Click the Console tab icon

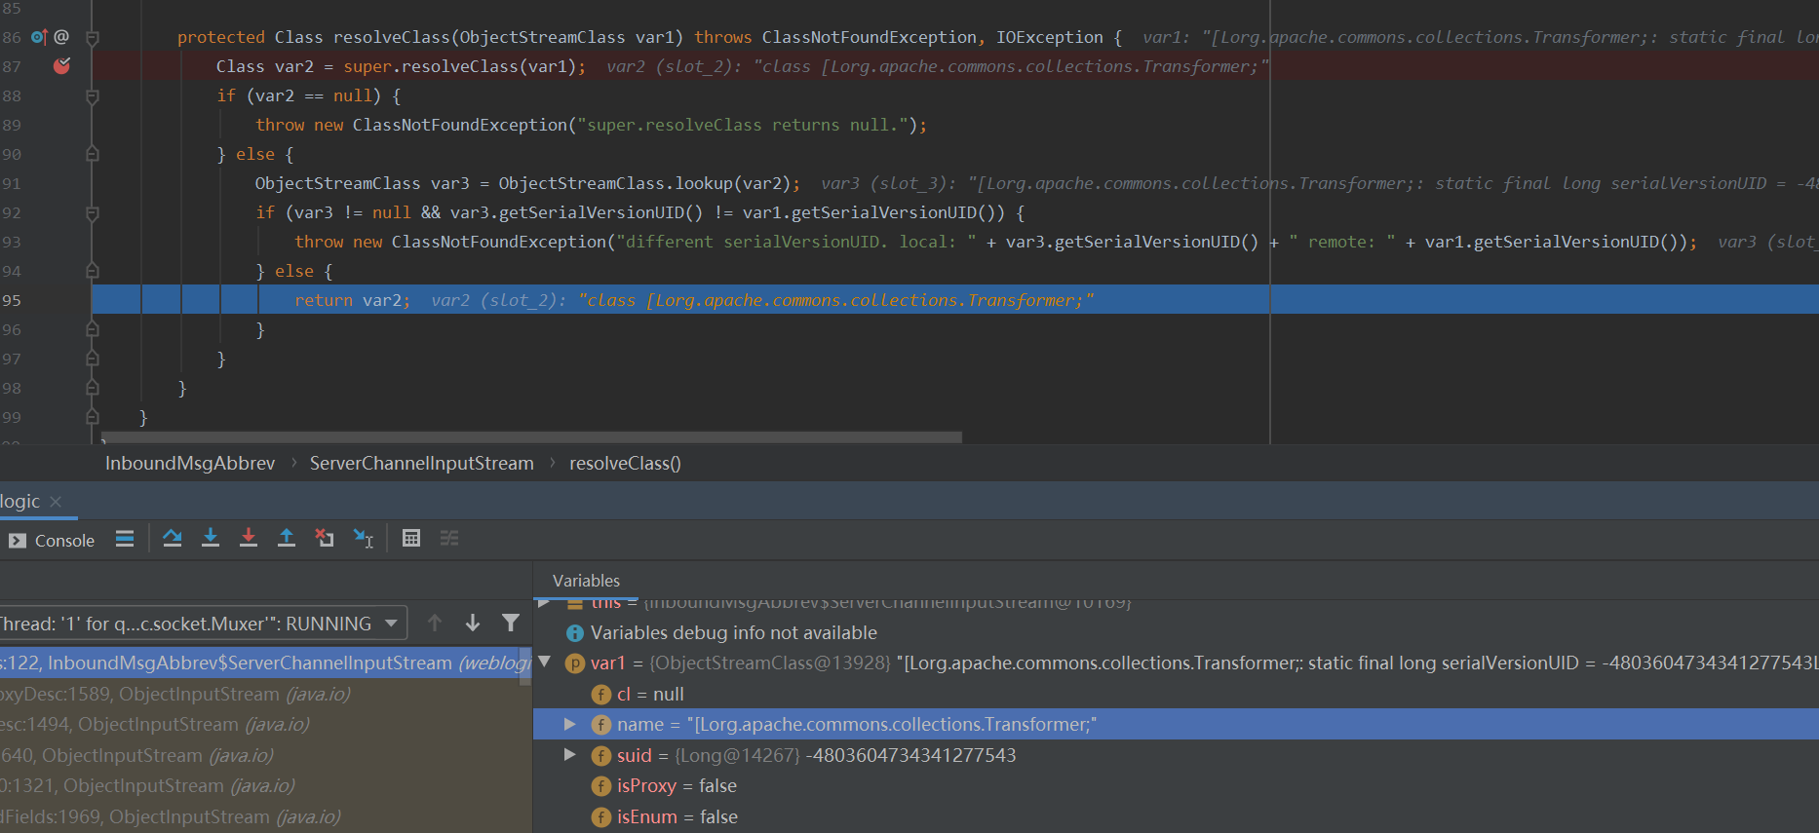coord(18,541)
